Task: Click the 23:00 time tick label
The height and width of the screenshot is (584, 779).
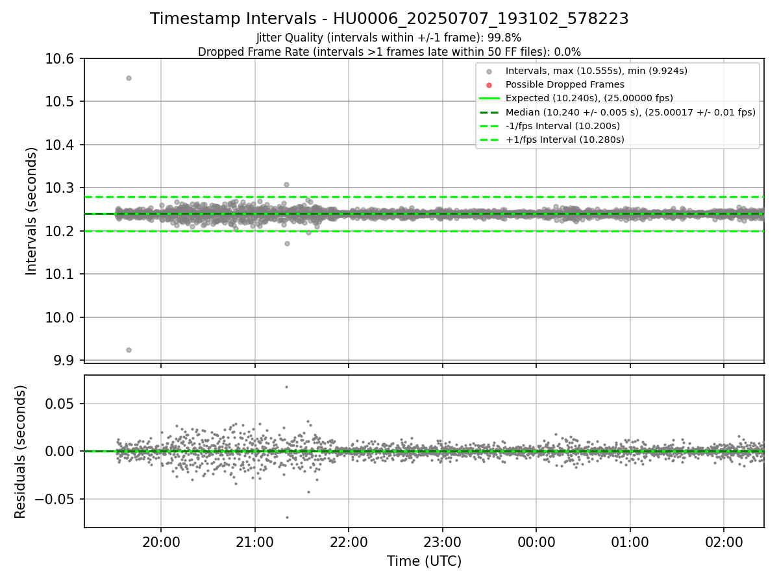Action: (442, 542)
